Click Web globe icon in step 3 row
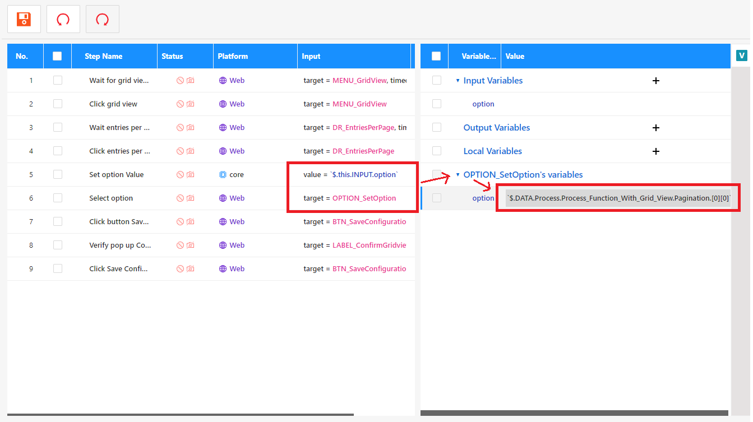The height and width of the screenshot is (422, 753). [x=223, y=128]
